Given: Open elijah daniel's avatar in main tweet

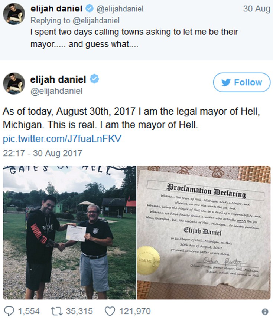Looking at the screenshot, I should coord(14,83).
